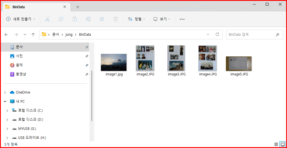Close the BinData tab
The height and width of the screenshot is (148, 287).
pos(65,7)
